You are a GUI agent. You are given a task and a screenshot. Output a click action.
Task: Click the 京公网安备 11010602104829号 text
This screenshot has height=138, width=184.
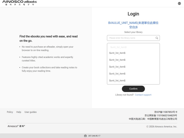point(161,116)
